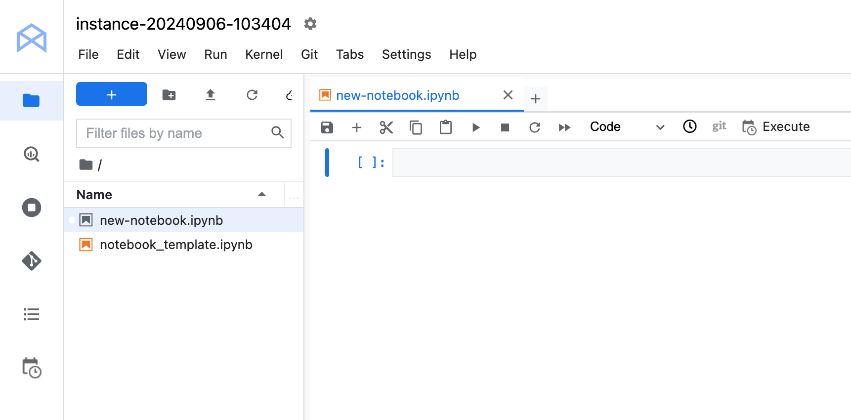The height and width of the screenshot is (420, 851).
Task: Create a new folder in file browser
Action: click(x=169, y=95)
